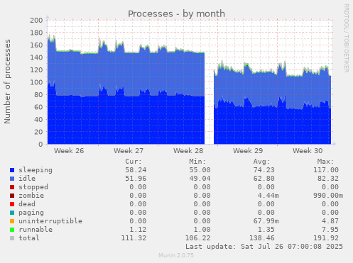353x263 pixels.
Task: Select the 'Week 28' axis label
Action: (188, 151)
